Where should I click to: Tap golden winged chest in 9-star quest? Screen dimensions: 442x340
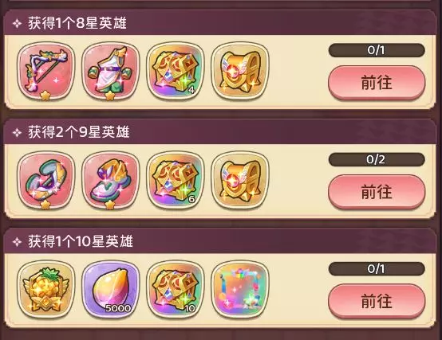[x=240, y=180]
